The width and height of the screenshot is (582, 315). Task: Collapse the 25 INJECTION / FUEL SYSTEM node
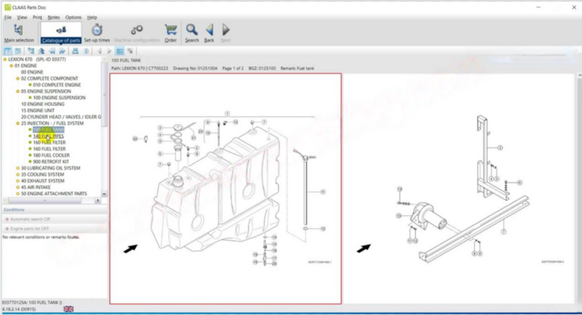(18, 124)
